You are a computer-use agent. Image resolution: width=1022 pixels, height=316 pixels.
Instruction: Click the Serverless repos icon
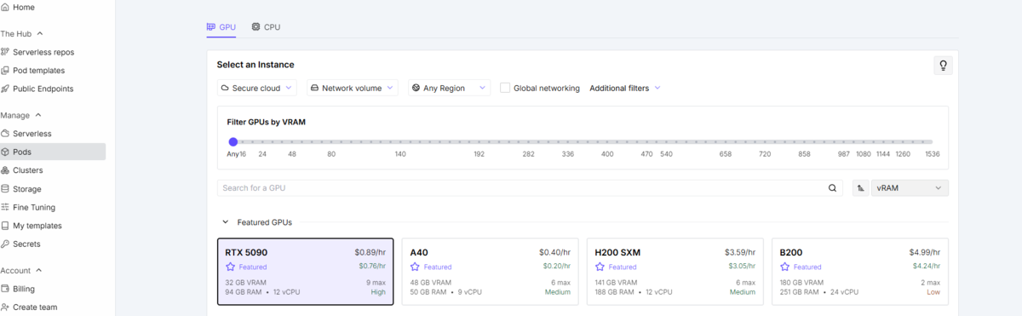(5, 52)
